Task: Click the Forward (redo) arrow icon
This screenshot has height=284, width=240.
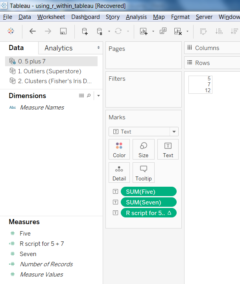Action: click(48, 31)
